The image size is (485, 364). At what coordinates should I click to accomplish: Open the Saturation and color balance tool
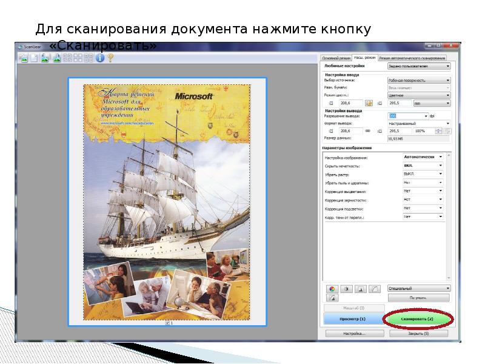click(x=332, y=289)
